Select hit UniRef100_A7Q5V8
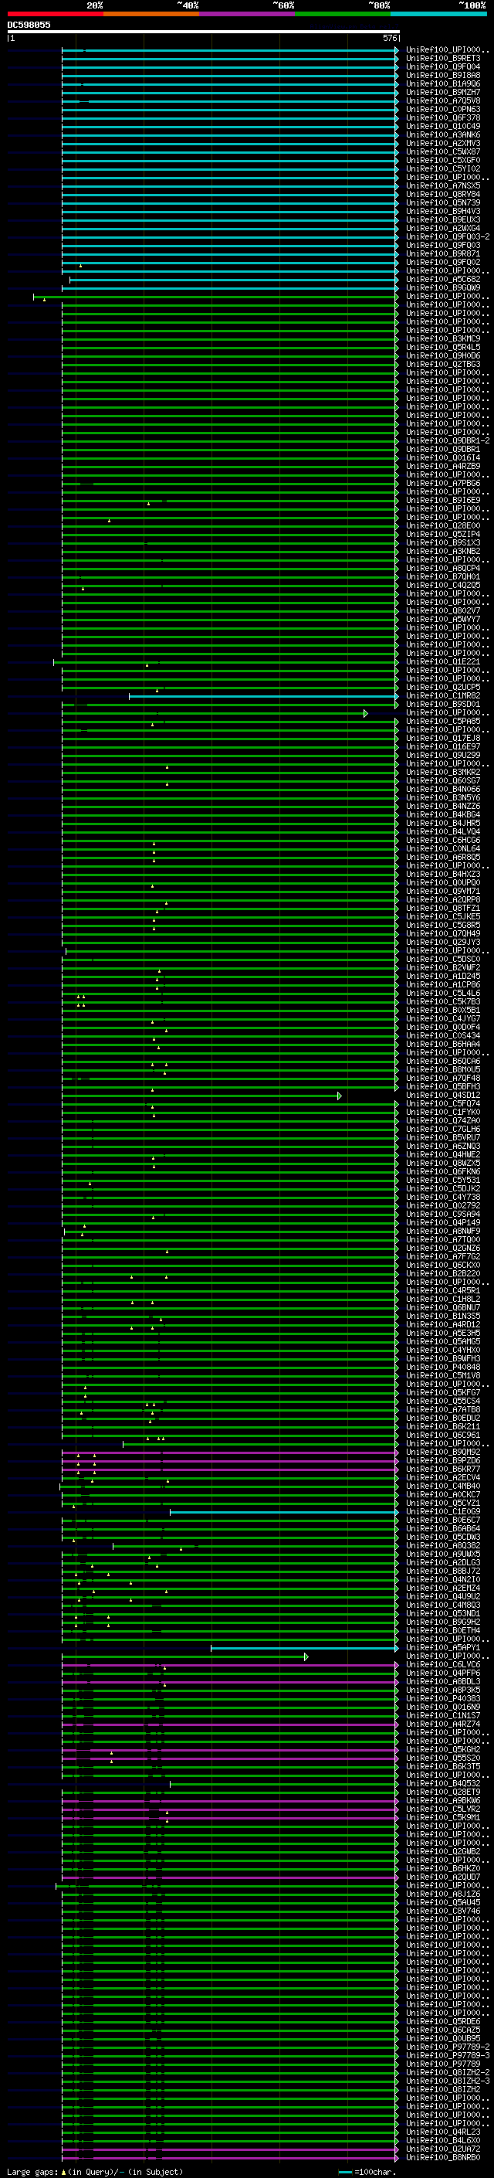The height and width of the screenshot is (2178, 494). (x=443, y=100)
